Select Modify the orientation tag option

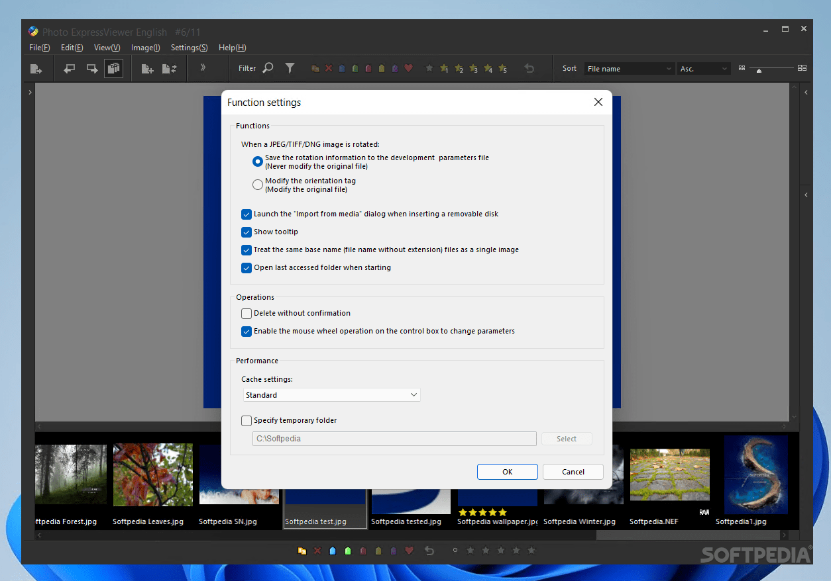tap(258, 185)
